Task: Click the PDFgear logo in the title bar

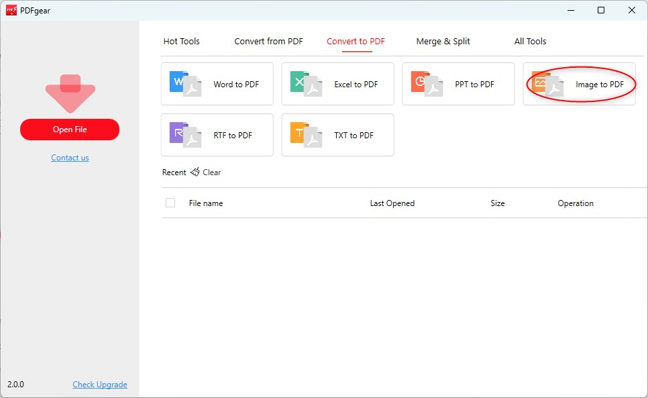Action: pos(10,10)
